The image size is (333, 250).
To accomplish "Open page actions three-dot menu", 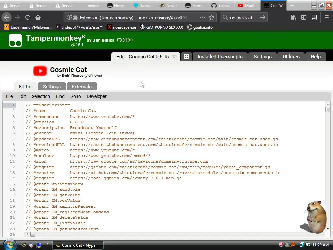I will pyautogui.click(x=202, y=18).
